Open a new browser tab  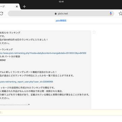tap(24, 6)
